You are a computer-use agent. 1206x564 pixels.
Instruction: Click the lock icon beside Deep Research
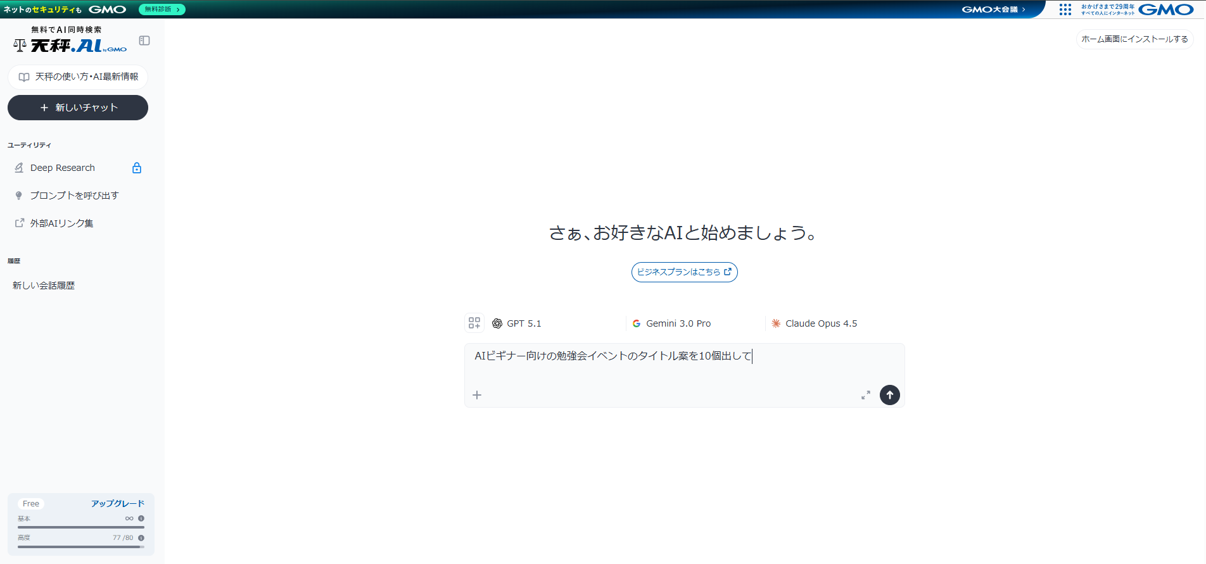point(137,168)
